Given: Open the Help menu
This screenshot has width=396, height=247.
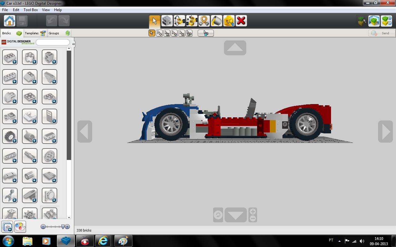Looking at the screenshot, I should click(58, 10).
